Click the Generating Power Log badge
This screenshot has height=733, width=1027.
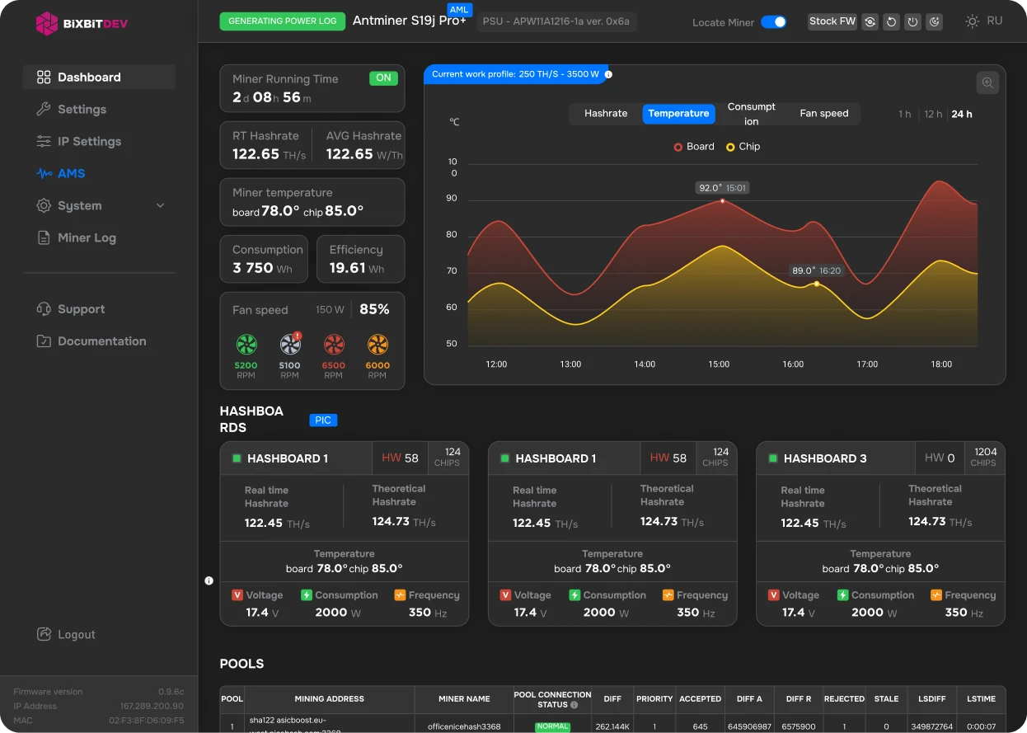click(283, 21)
